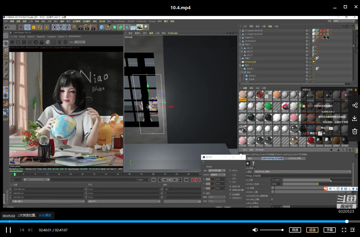This screenshot has height=237, width=360.
Task: Toggle the surface brightness checkbox
Action: pos(272,196)
